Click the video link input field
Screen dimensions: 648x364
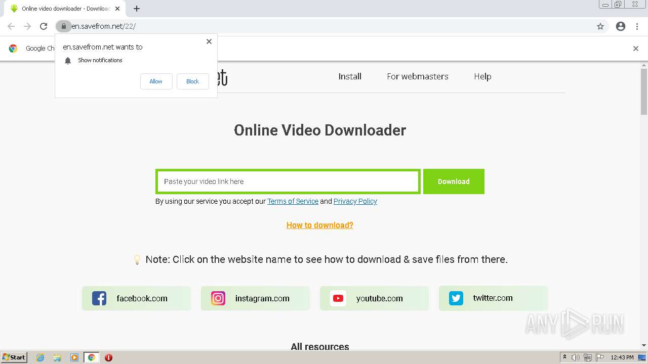[288, 181]
